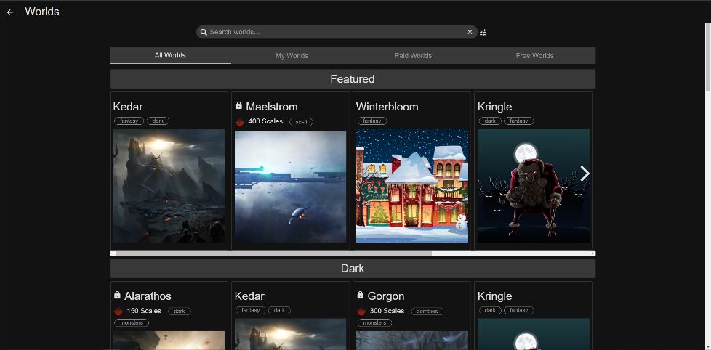Click the left arrow of the Featured horizontal scrollbar
711x350 pixels.
pos(113,253)
